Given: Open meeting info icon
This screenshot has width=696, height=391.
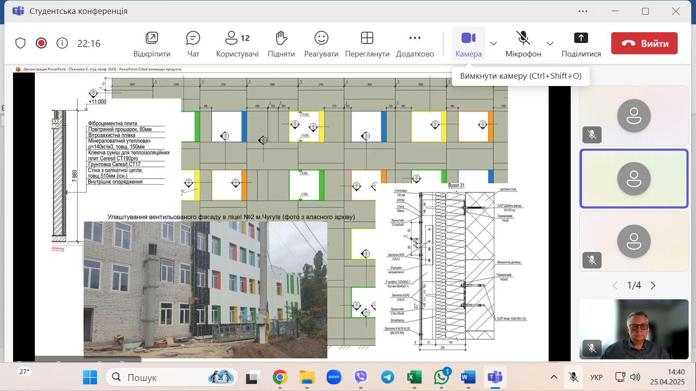Looking at the screenshot, I should coord(62,43).
